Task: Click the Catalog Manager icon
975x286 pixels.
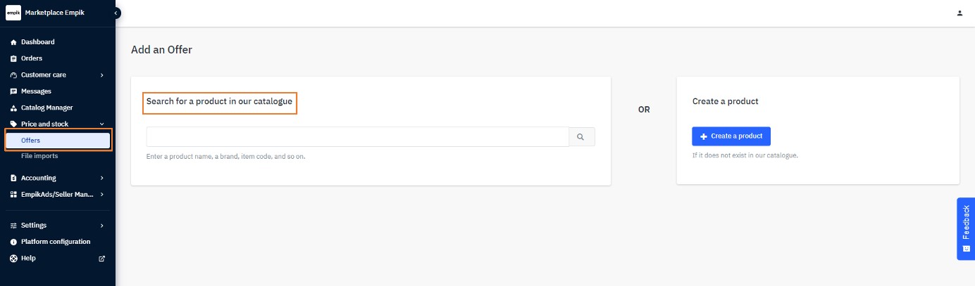Action: coord(13,108)
